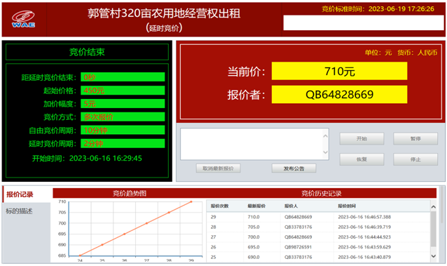Click the history table scroll-up arrow
The image size is (447, 266).
433,206
